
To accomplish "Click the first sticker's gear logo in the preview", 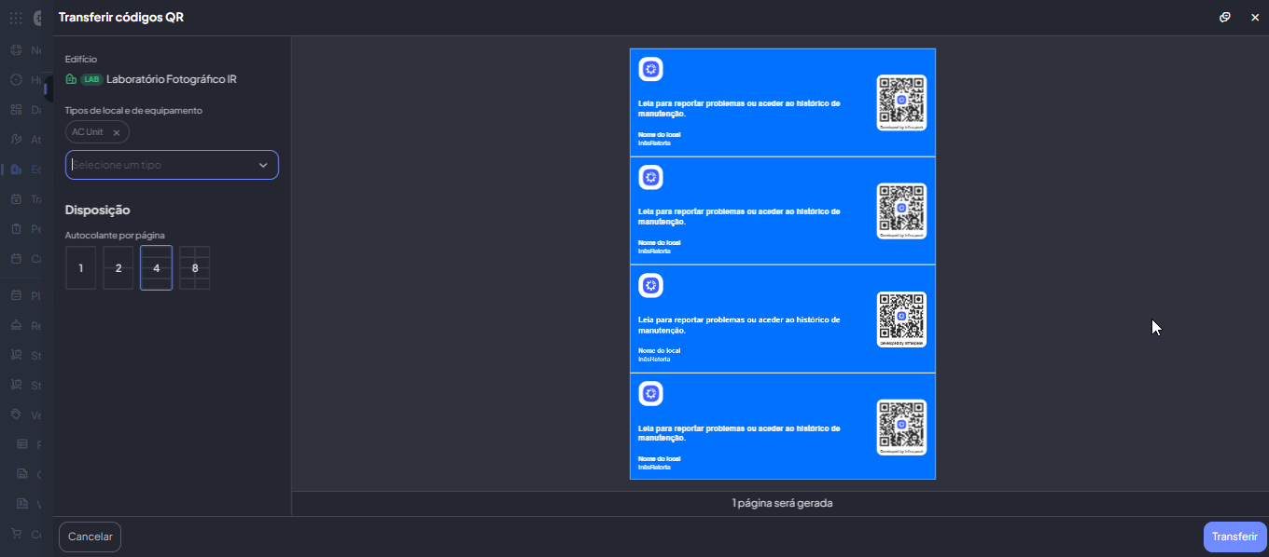I will point(650,69).
